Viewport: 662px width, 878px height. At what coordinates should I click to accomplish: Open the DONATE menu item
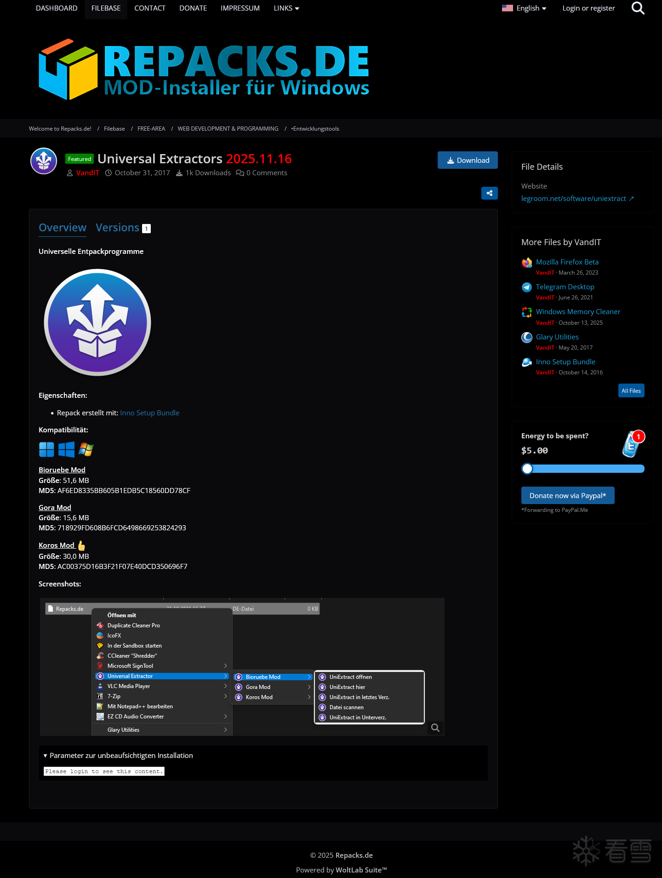tap(193, 8)
